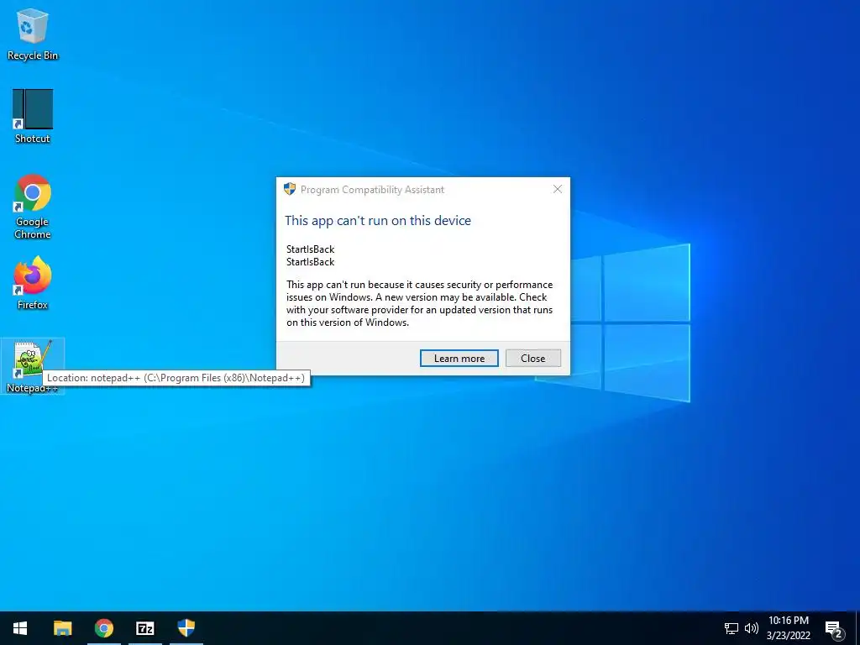
Task: Open File Explorer from the taskbar
Action: coord(62,628)
